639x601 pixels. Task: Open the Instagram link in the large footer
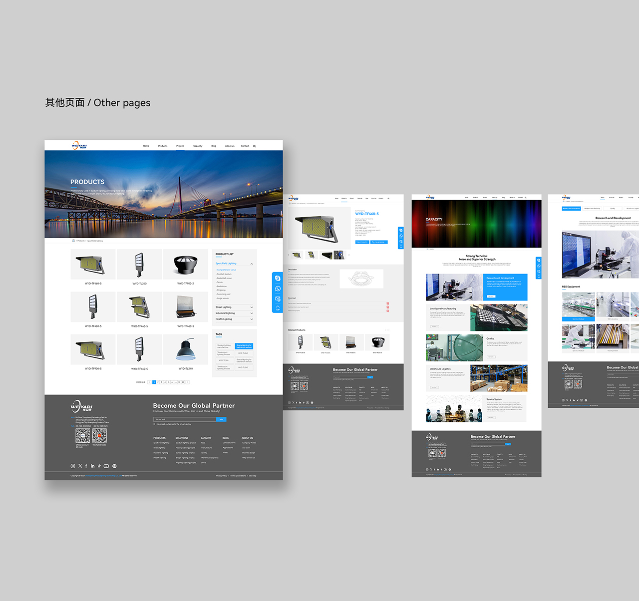(x=73, y=466)
